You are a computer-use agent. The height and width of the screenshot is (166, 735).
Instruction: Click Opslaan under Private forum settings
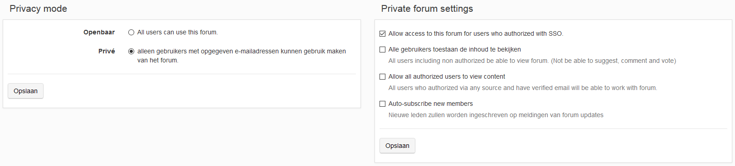(397, 146)
